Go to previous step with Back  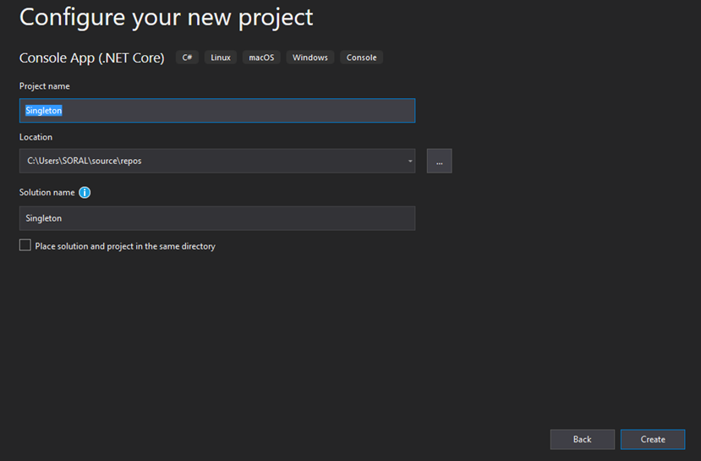pos(582,440)
